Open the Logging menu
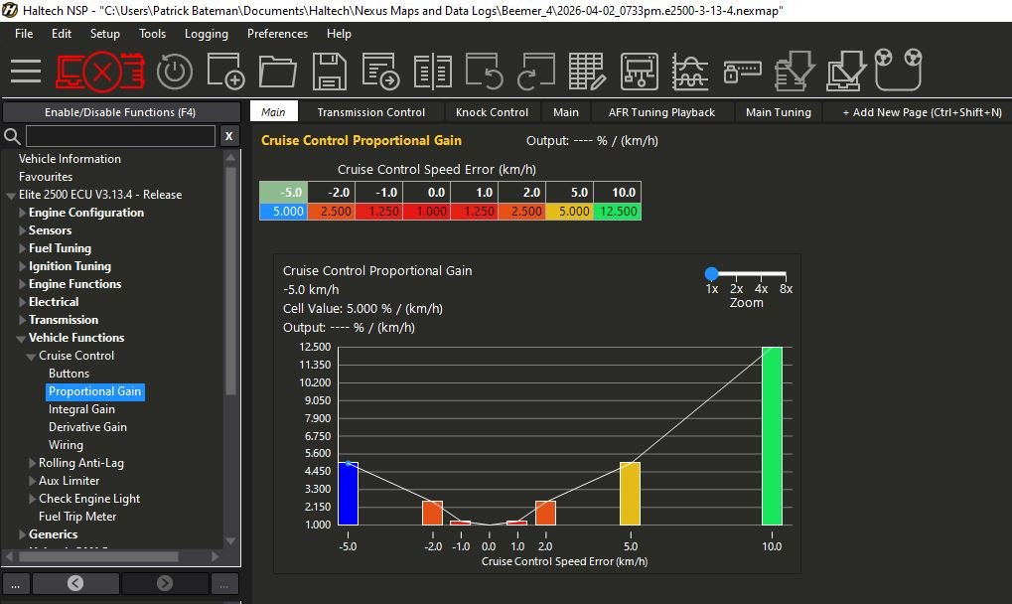The image size is (1012, 604). 207,34
